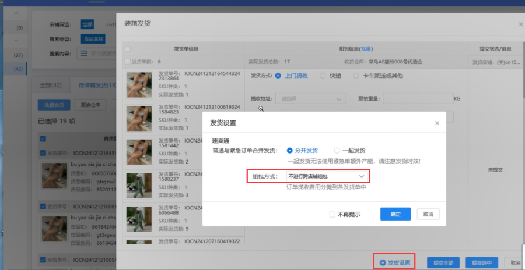Viewport: 525px width, 270px height.
Task: Open green suit thumbnail of order 6066488
Action: (x=139, y=219)
